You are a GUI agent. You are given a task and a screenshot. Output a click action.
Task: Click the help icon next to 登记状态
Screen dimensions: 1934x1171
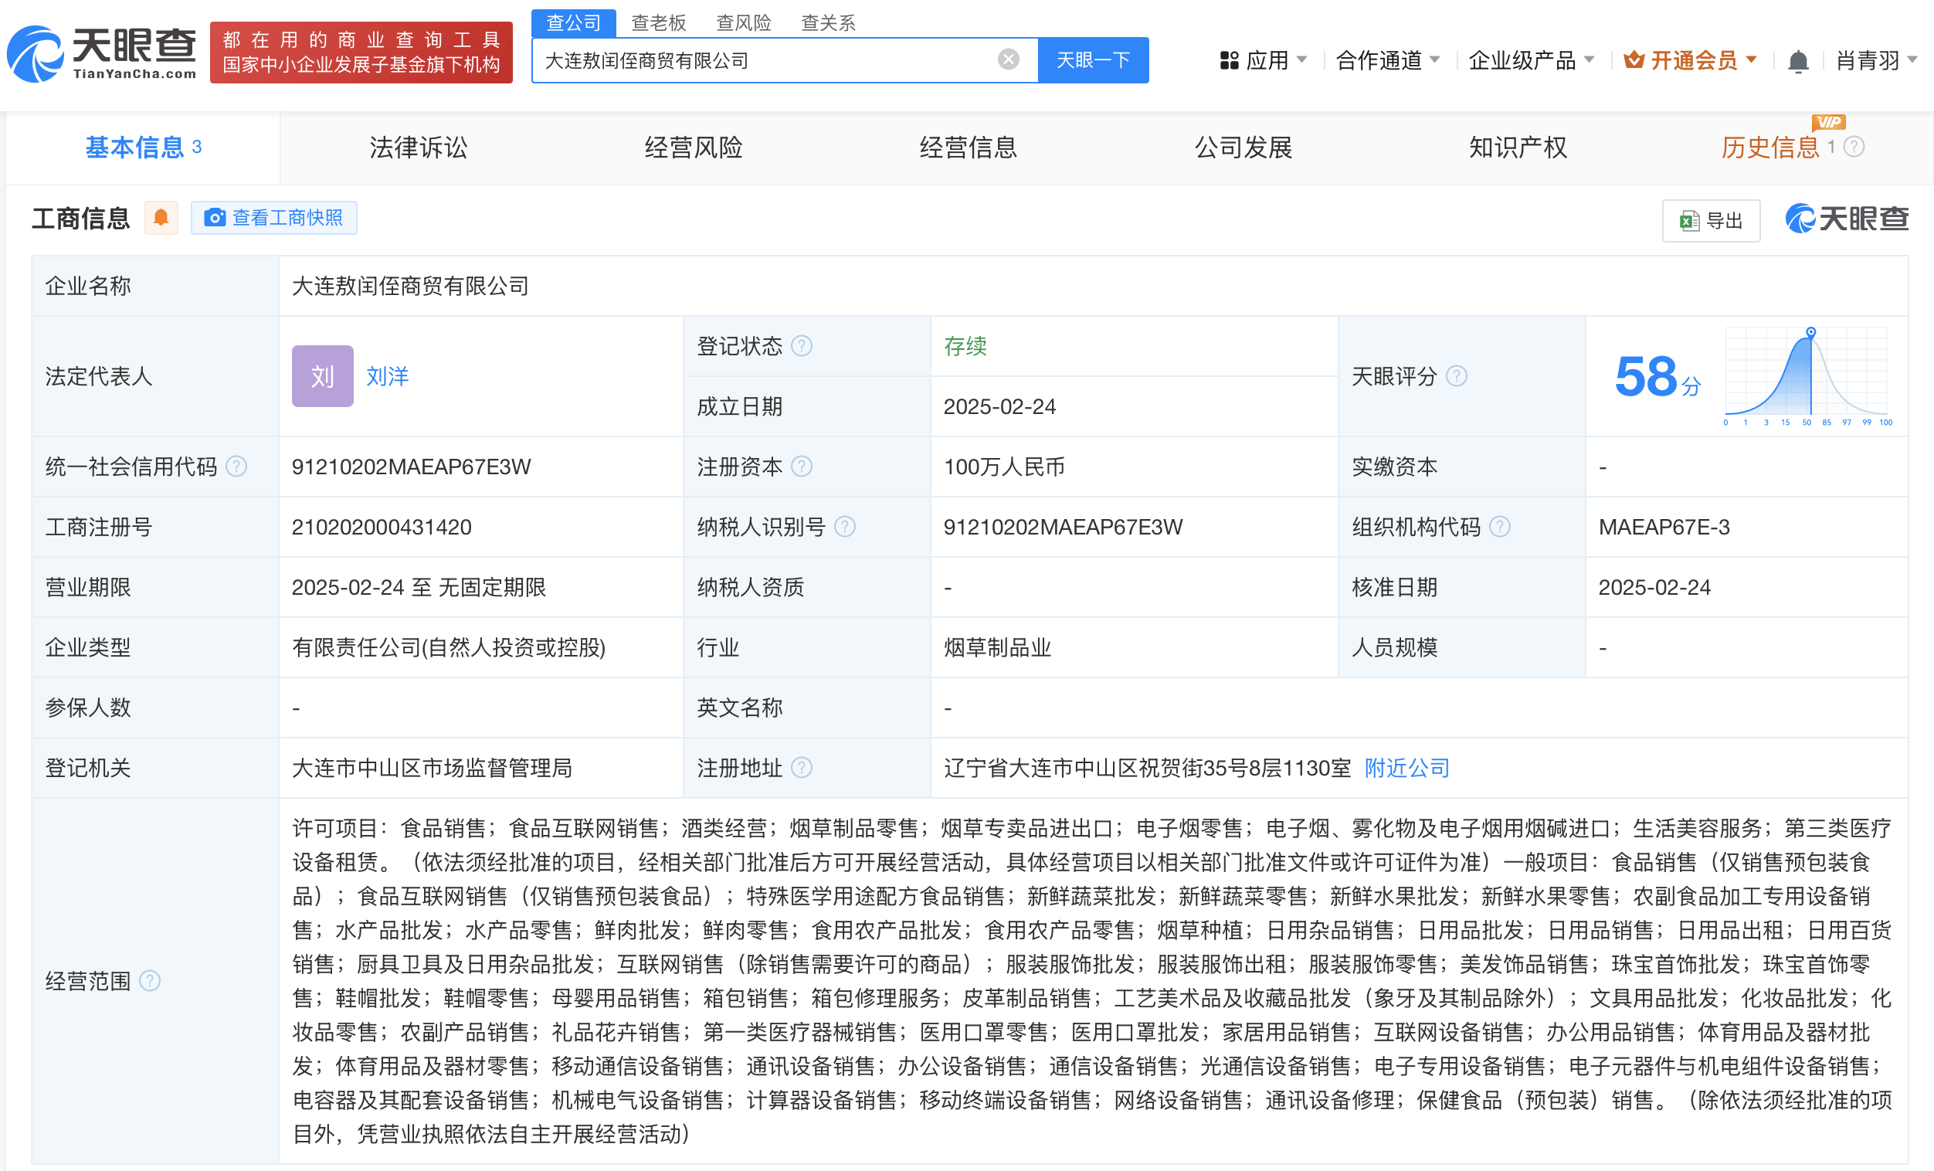pyautogui.click(x=802, y=345)
